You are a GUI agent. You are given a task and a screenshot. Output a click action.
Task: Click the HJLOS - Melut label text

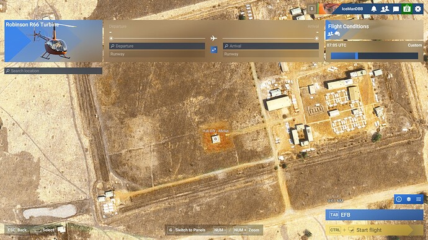(216, 131)
